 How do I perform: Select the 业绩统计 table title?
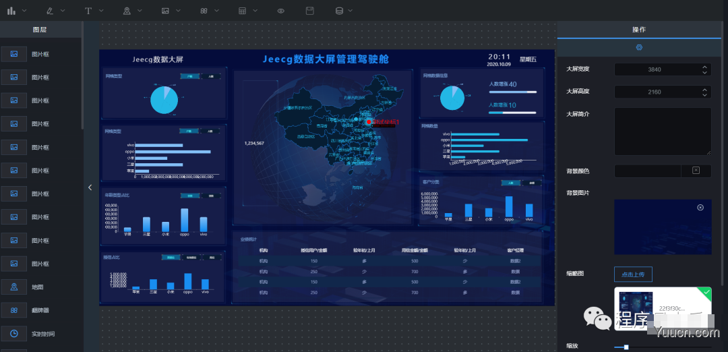click(248, 239)
